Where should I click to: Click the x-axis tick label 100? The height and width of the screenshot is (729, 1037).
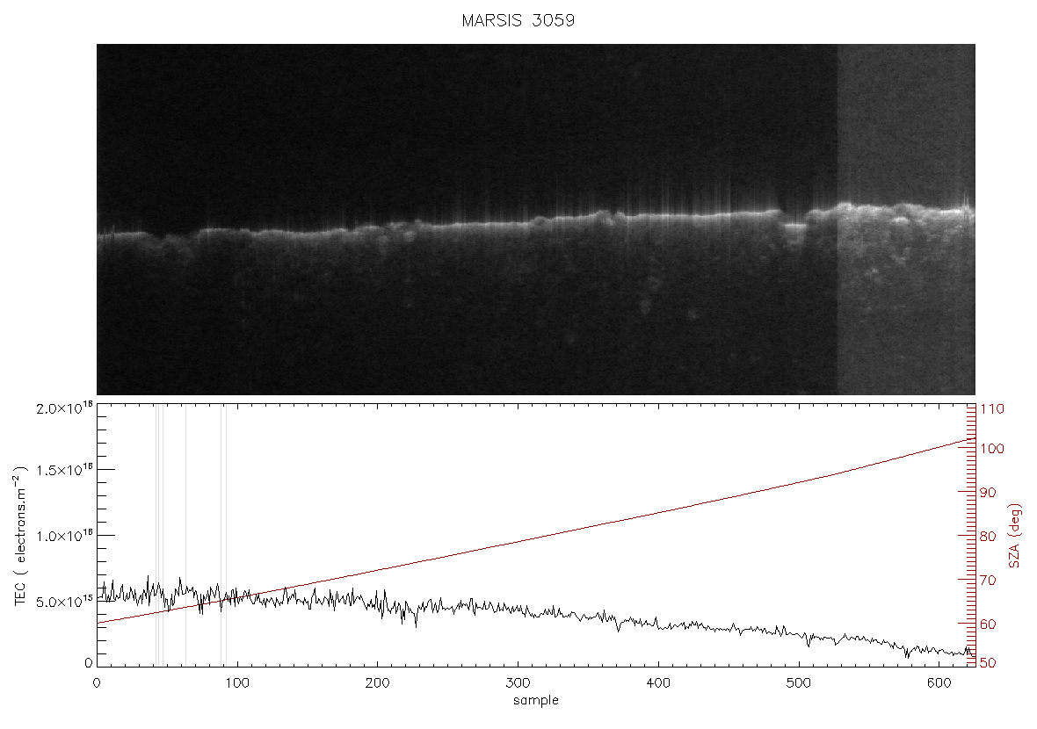[236, 682]
